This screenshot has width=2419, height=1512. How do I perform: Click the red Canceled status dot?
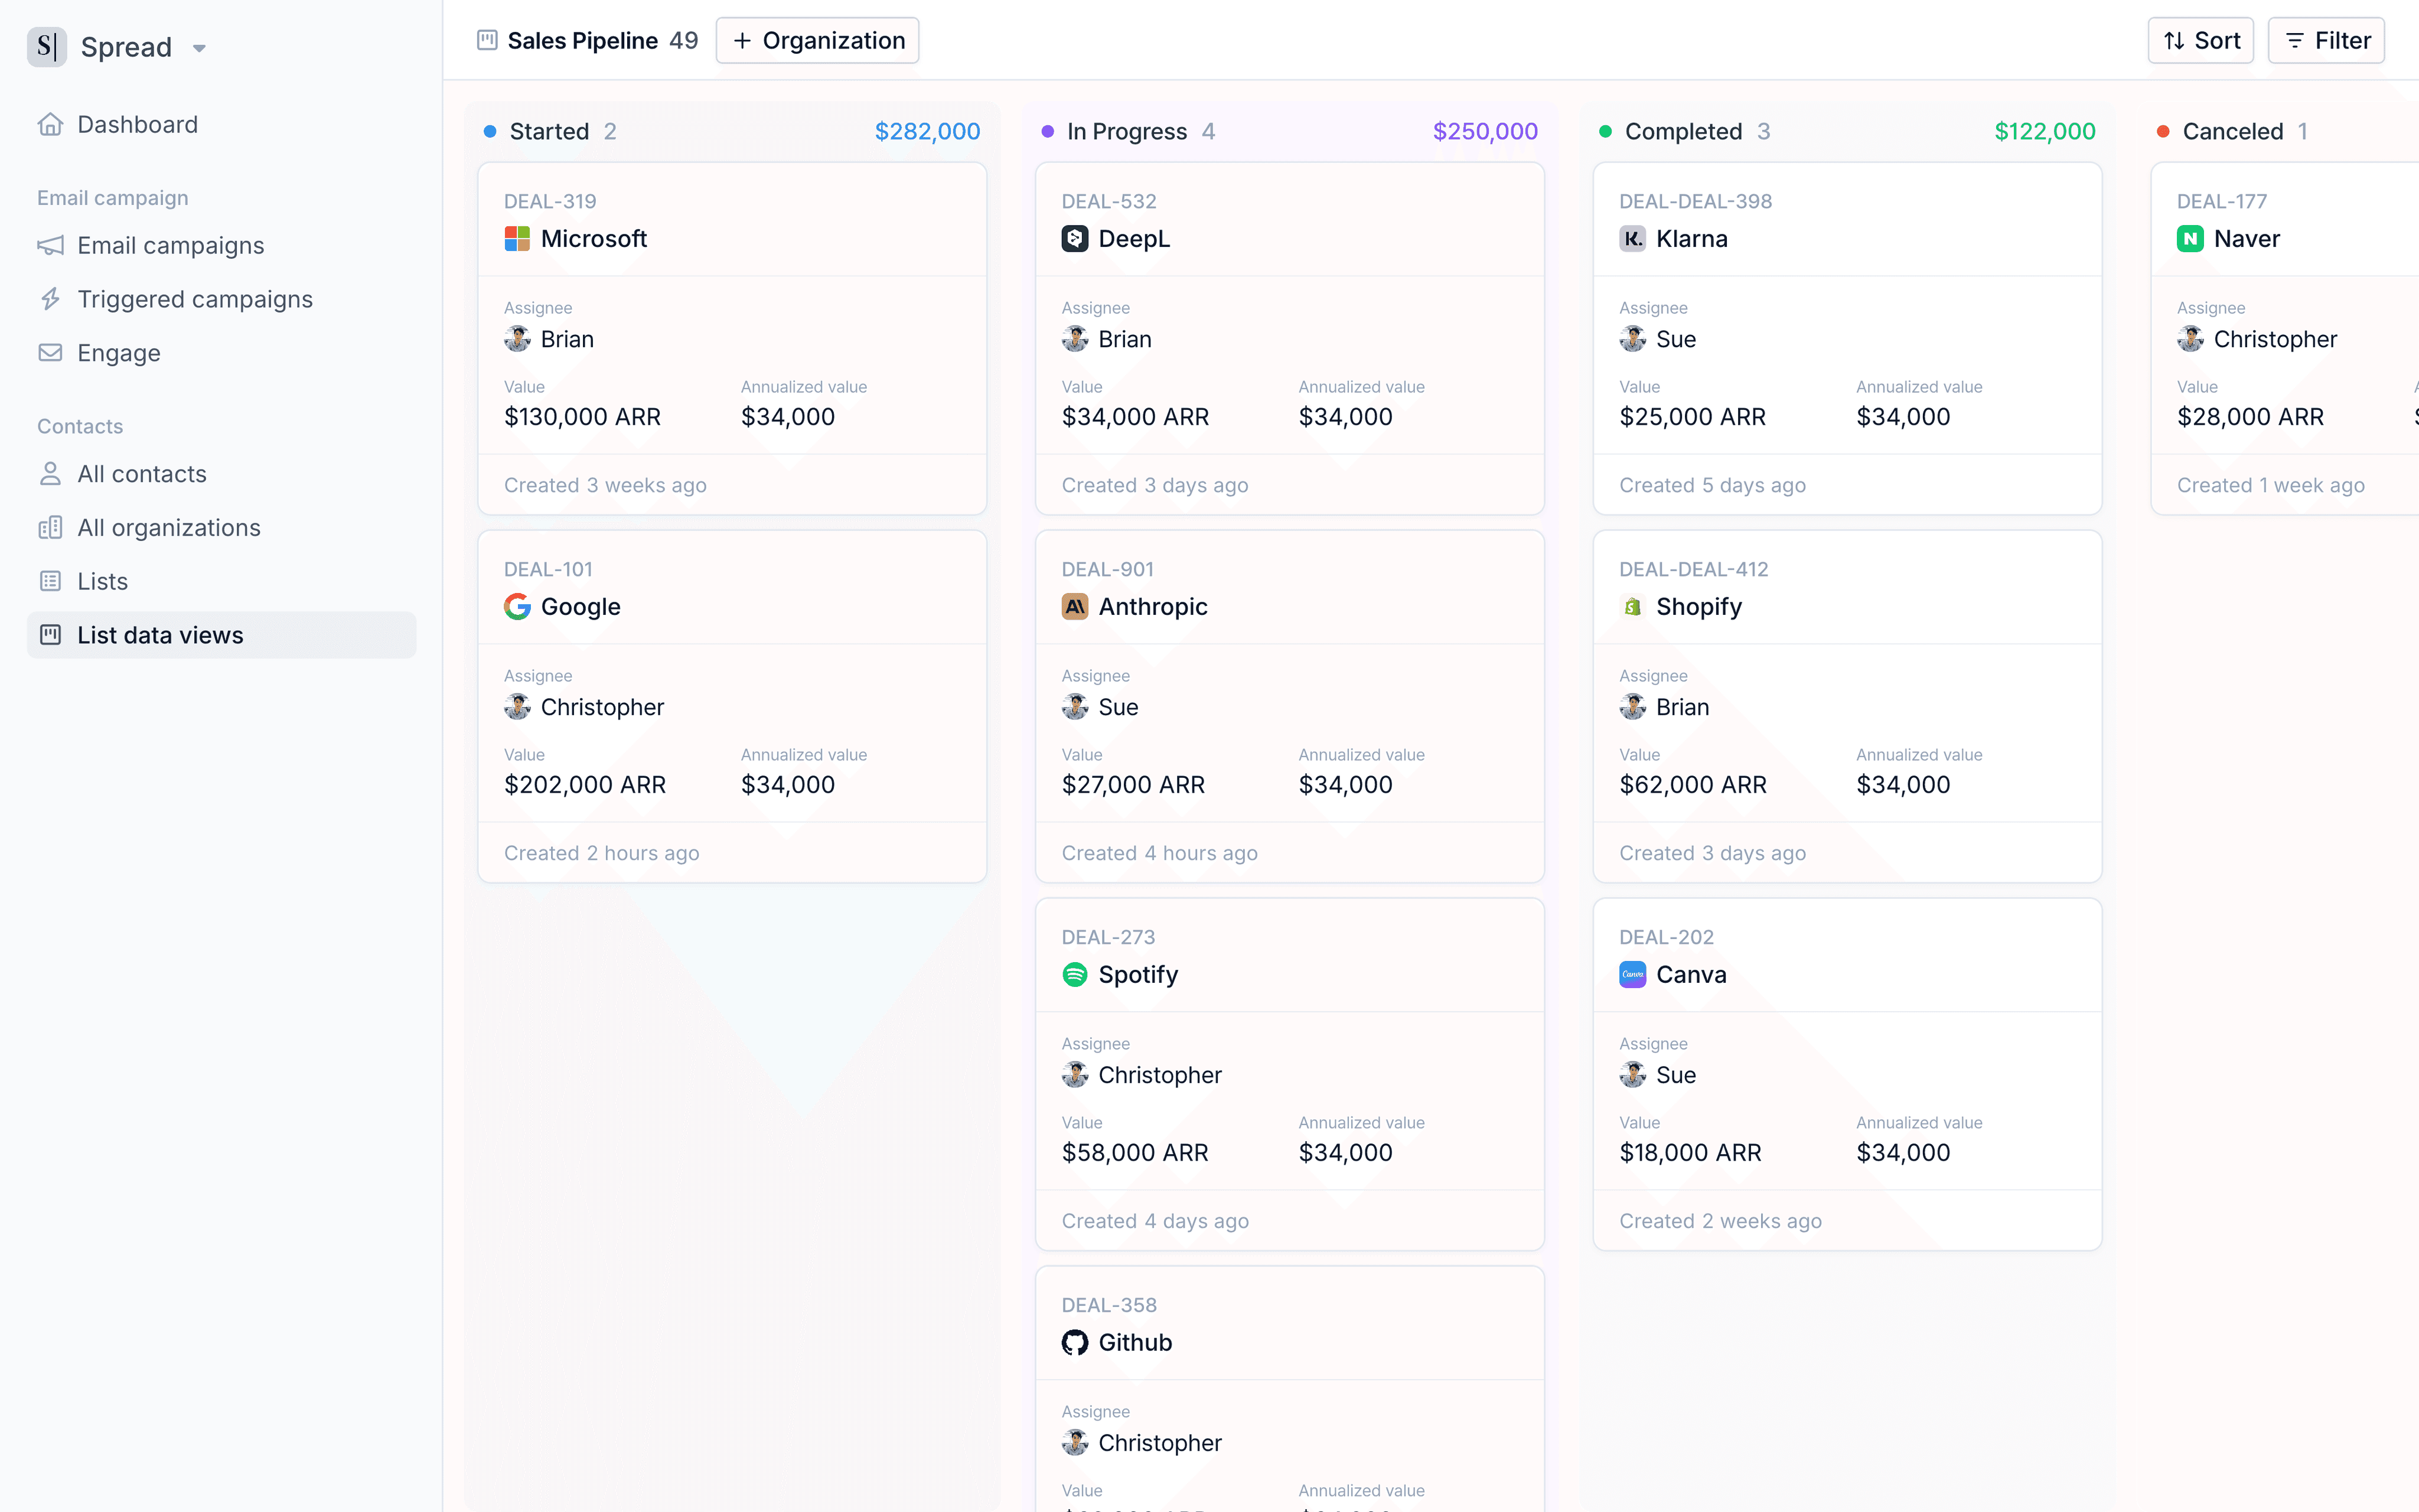2163,131
